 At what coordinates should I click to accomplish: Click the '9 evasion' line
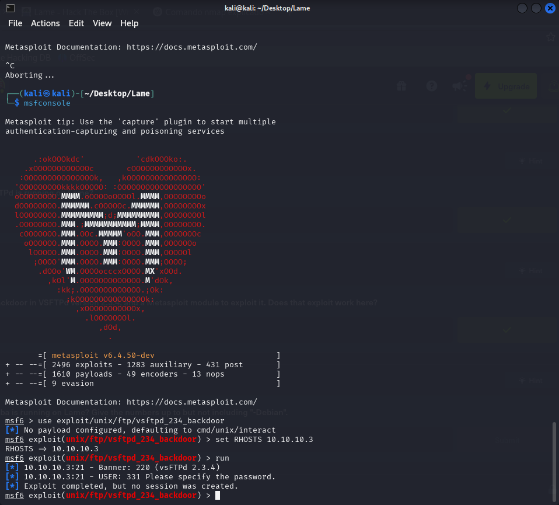[x=73, y=384]
